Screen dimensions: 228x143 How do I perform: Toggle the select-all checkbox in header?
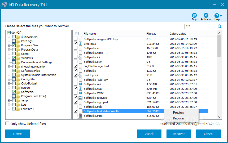(x=77, y=34)
